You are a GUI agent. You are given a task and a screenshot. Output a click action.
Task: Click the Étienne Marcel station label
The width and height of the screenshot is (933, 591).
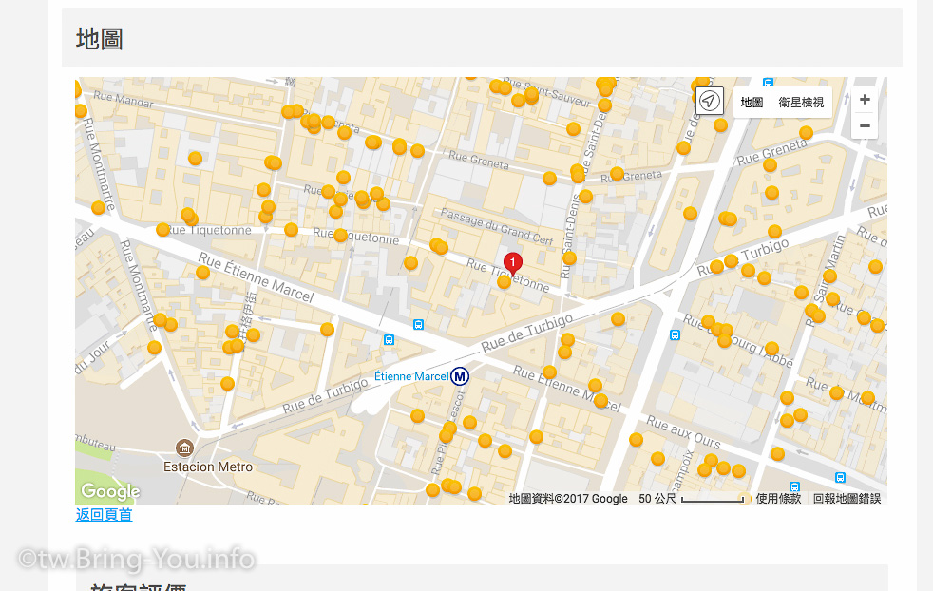(411, 376)
